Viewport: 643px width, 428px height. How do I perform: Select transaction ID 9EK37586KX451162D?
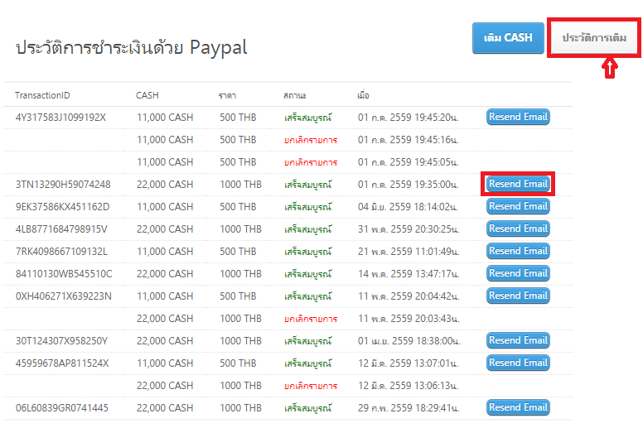63,207
